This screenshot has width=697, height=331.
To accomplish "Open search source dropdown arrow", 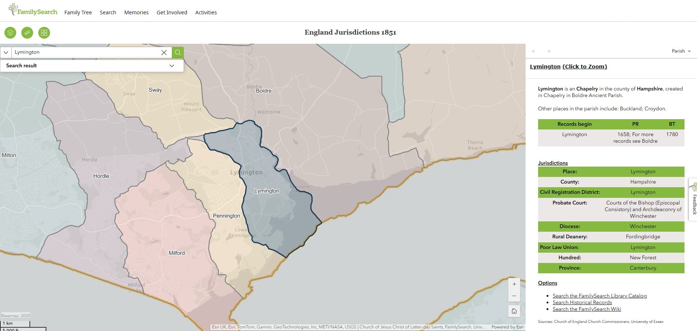I will coord(6,52).
